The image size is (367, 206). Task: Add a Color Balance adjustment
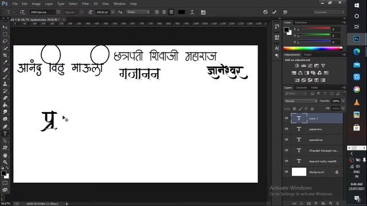(x=300, y=73)
